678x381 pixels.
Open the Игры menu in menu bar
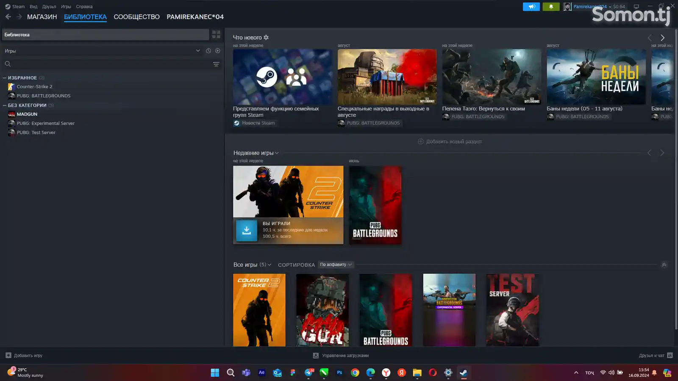pyautogui.click(x=66, y=6)
